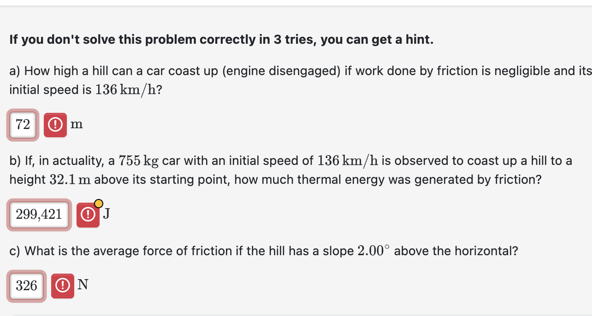Open the incorrect-answer indicator for part a
The height and width of the screenshot is (316, 592).
pyautogui.click(x=55, y=124)
